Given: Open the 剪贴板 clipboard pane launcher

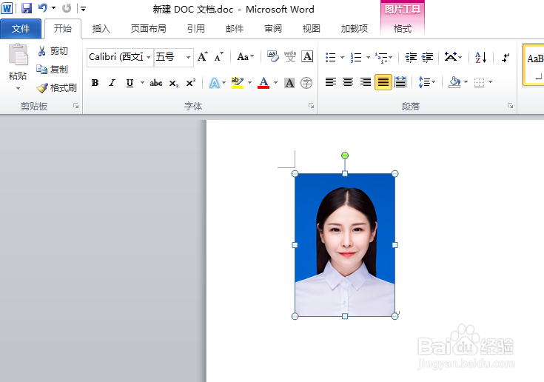Looking at the screenshot, I should (x=75, y=106).
